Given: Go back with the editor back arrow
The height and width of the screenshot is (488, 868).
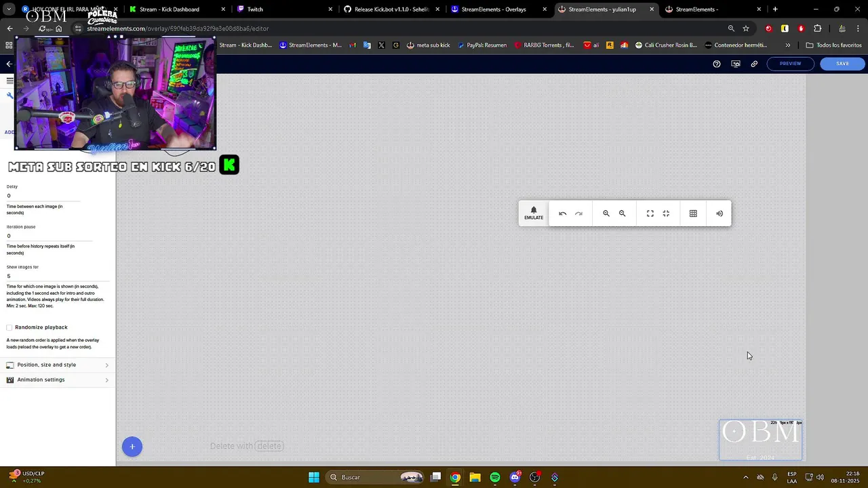Looking at the screenshot, I should [9, 64].
